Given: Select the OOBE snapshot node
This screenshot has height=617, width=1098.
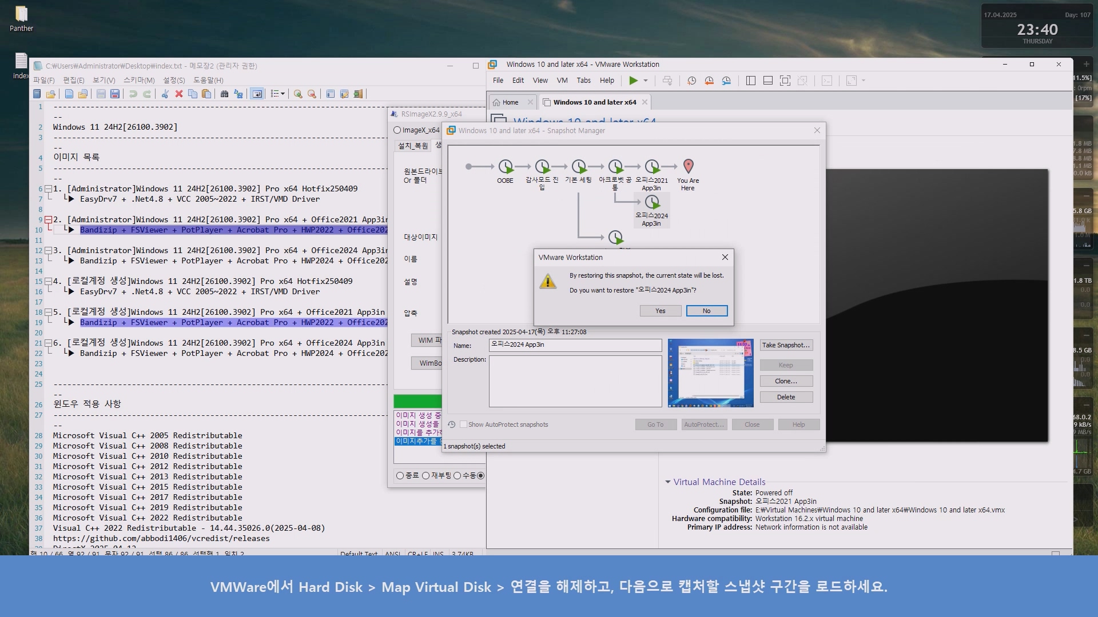Looking at the screenshot, I should click(505, 167).
